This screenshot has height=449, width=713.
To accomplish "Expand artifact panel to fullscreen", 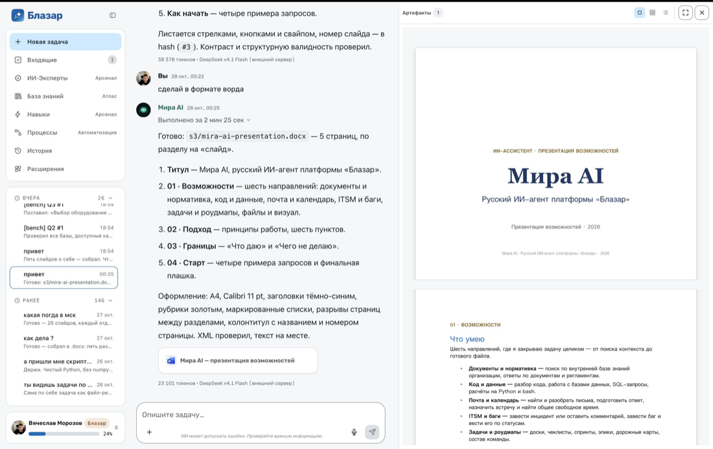I will pyautogui.click(x=685, y=13).
